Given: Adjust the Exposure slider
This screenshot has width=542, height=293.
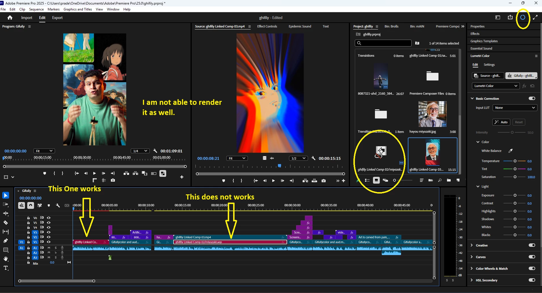Looking at the screenshot, I should click(x=515, y=195).
